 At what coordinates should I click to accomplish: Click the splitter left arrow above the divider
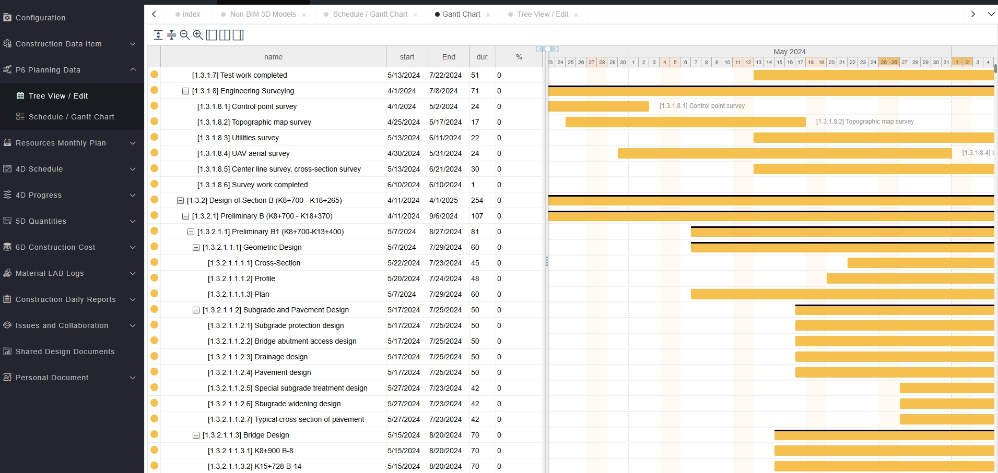click(538, 49)
